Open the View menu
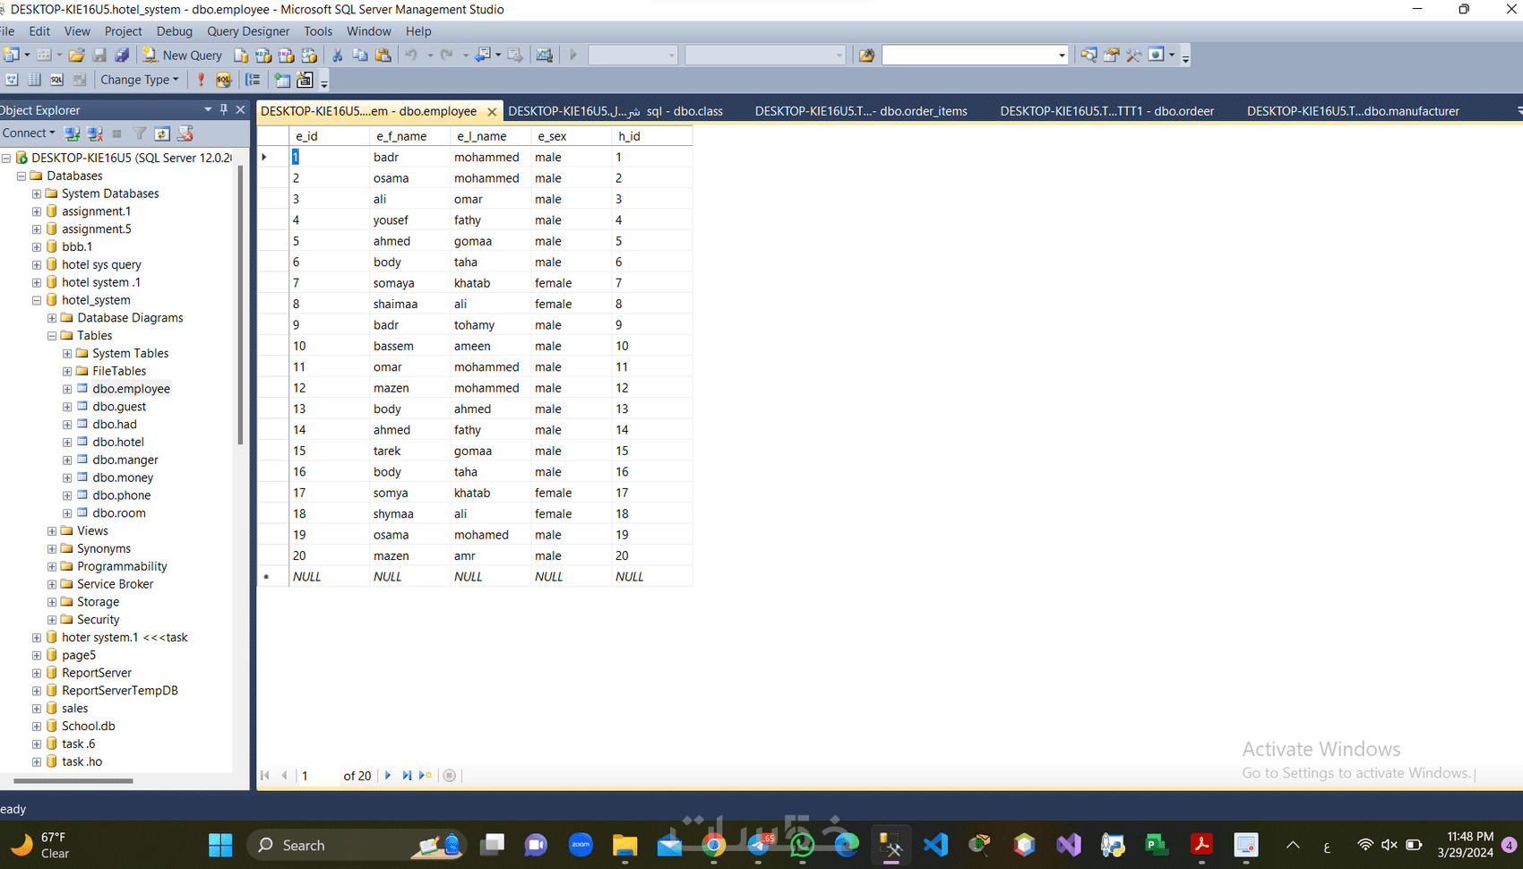Screen dimensions: 1523x869 (x=77, y=31)
